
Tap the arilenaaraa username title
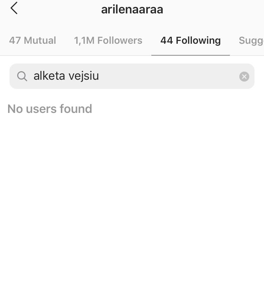132,10
